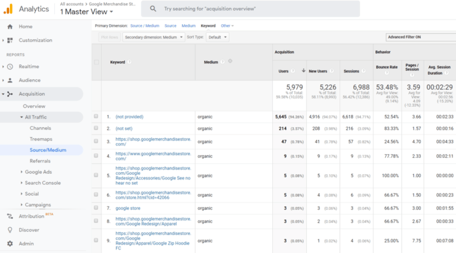Click the search magnifier icon
This screenshot has height=253, width=456.
click(x=153, y=9)
